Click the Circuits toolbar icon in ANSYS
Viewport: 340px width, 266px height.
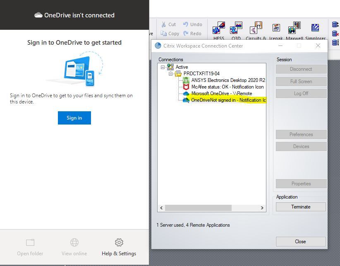[x=256, y=28]
